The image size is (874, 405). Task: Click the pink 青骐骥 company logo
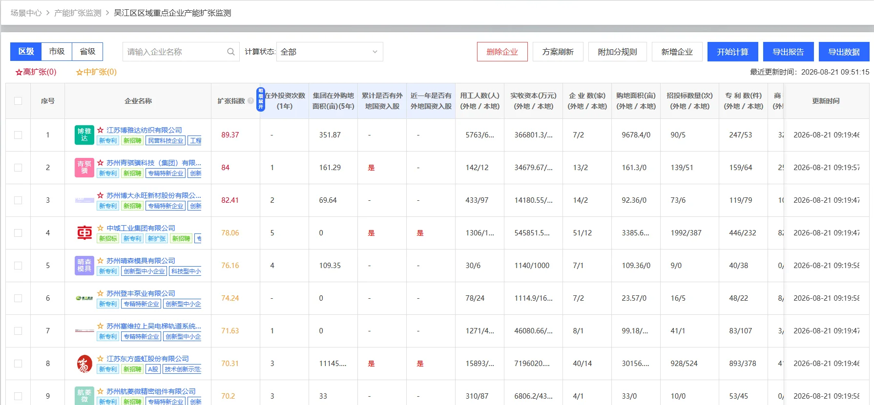(84, 168)
